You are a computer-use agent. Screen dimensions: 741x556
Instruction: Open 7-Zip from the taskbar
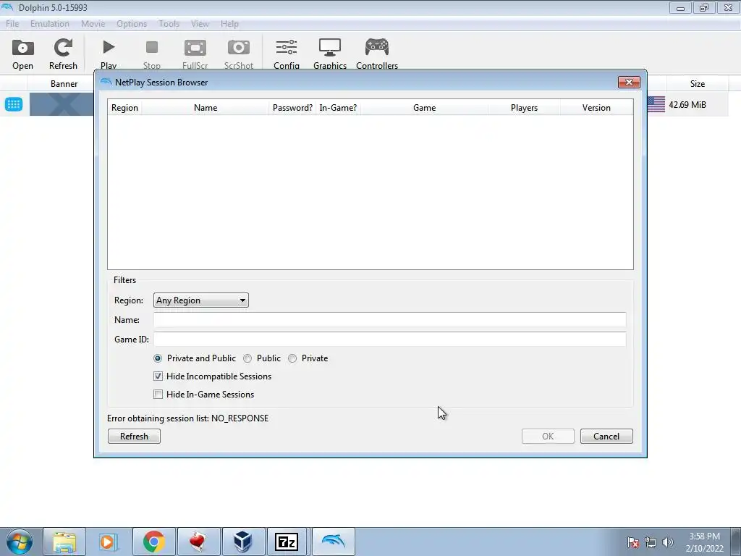287,542
